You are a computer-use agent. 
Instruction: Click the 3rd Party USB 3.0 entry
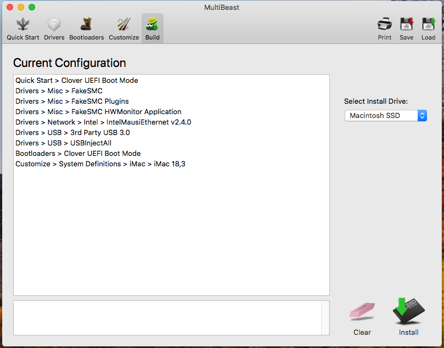72,132
